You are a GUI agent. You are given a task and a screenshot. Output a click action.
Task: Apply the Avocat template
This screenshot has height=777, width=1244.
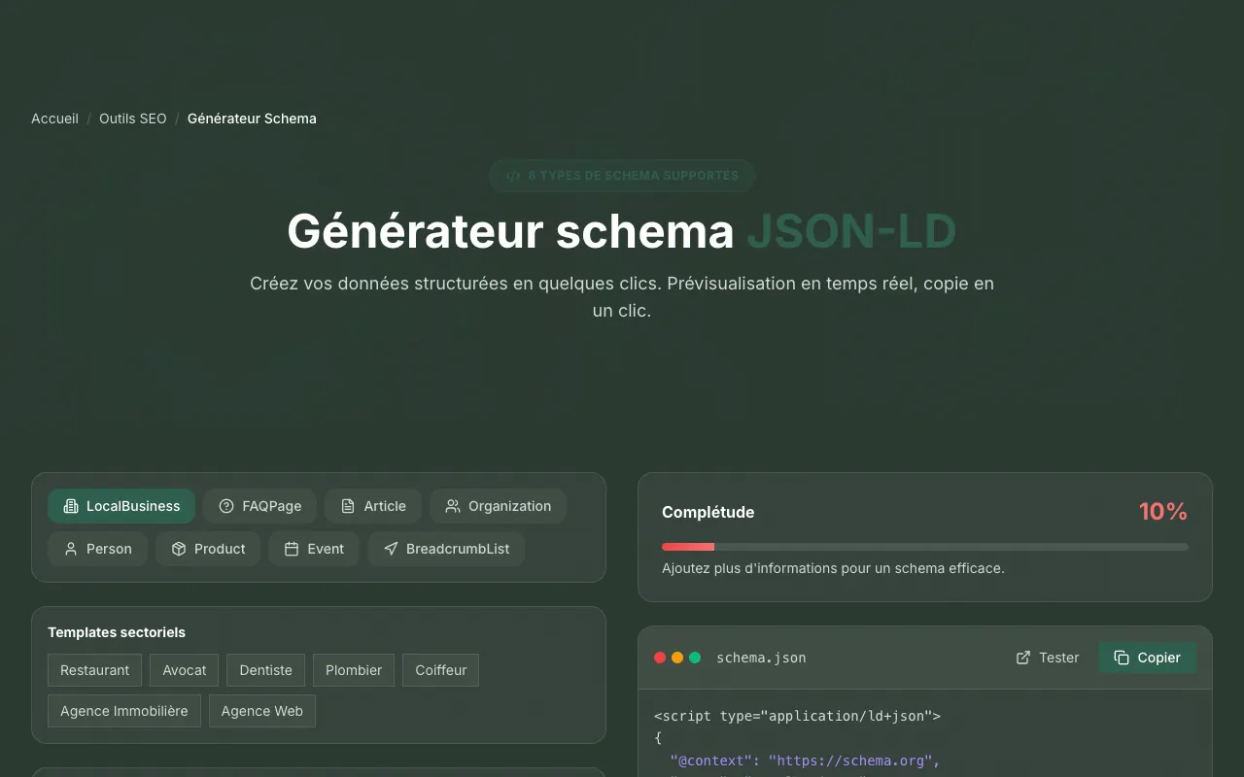[x=185, y=670]
